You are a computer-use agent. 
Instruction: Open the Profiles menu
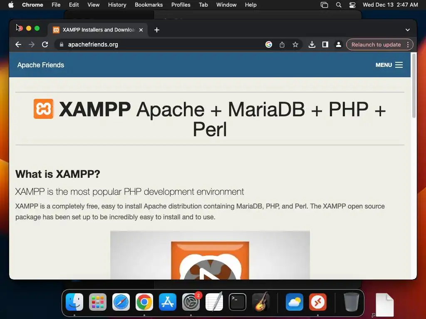pyautogui.click(x=181, y=5)
